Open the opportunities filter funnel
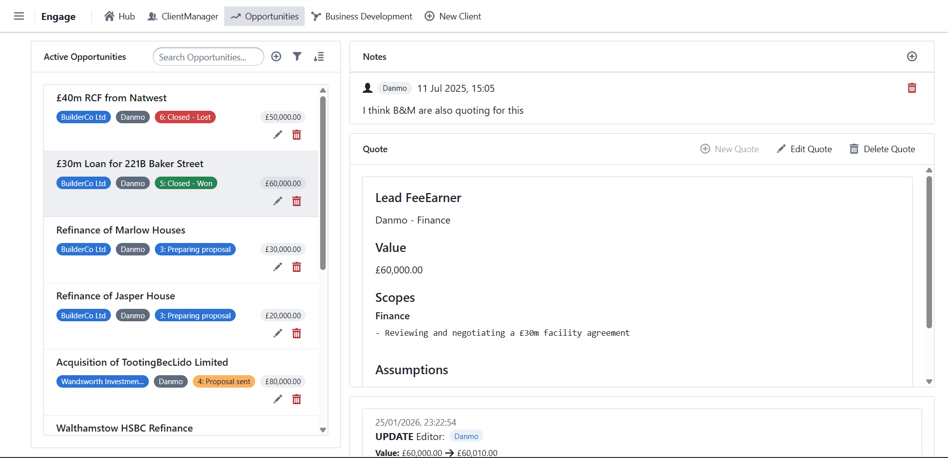Screen dimensions: 948x458 [297, 56]
